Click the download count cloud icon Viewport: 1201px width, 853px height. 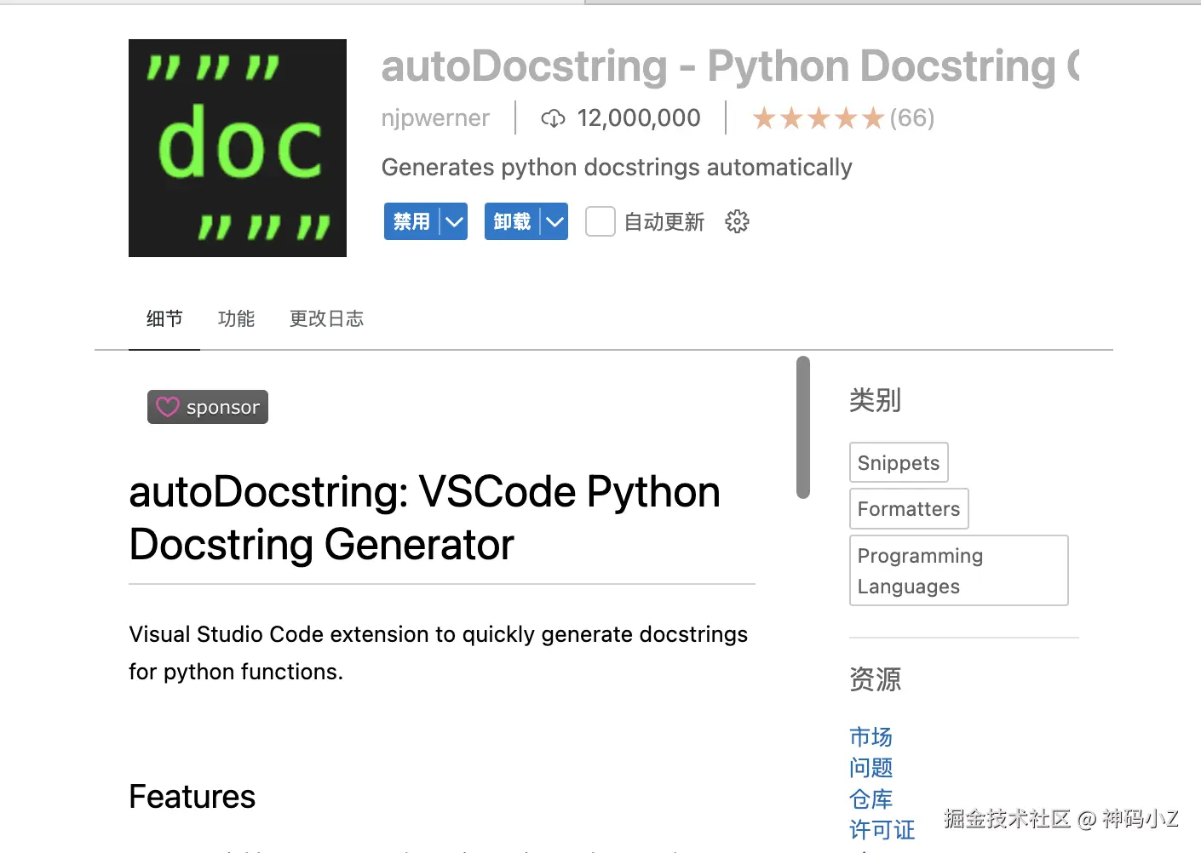pos(553,118)
